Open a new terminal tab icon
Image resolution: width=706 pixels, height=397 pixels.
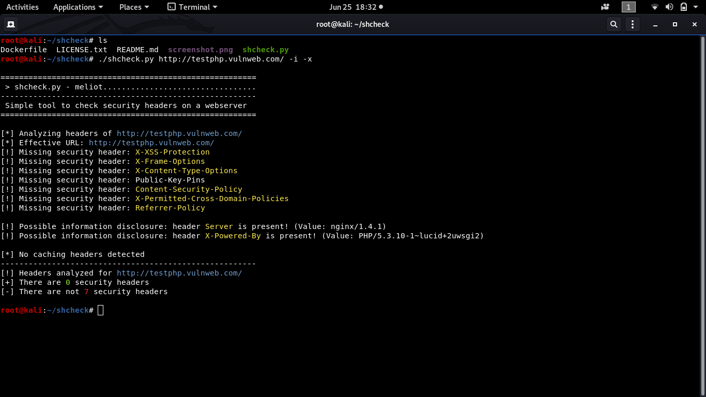coord(10,24)
